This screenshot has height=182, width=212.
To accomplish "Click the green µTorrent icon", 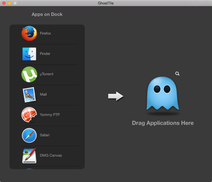I will coord(29,74).
